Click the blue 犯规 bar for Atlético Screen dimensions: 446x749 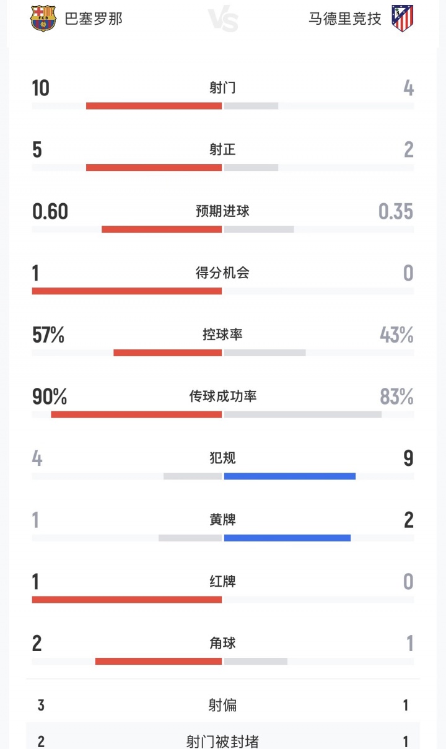pyautogui.click(x=289, y=476)
